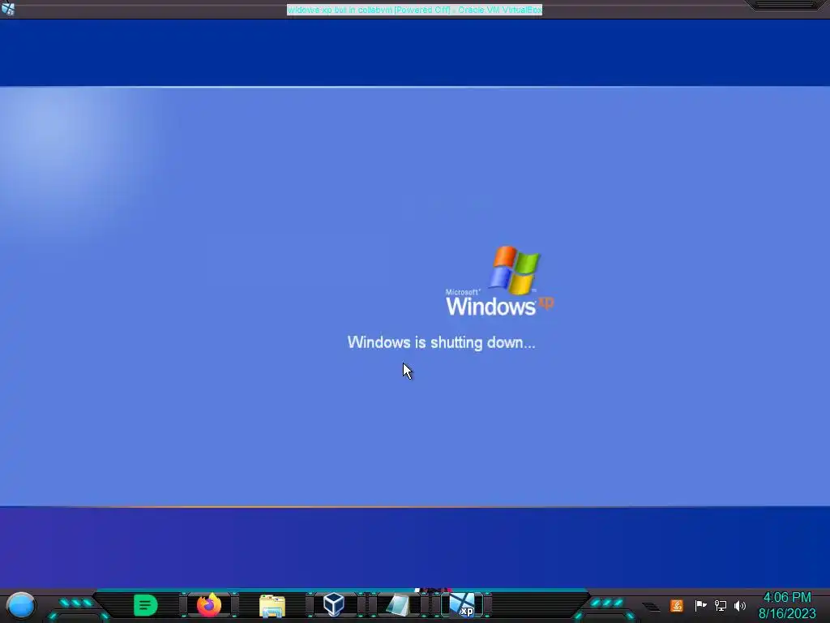This screenshot has height=623, width=830.
Task: Switch to the XP virtual machine taskbar icon
Action: [462, 605]
